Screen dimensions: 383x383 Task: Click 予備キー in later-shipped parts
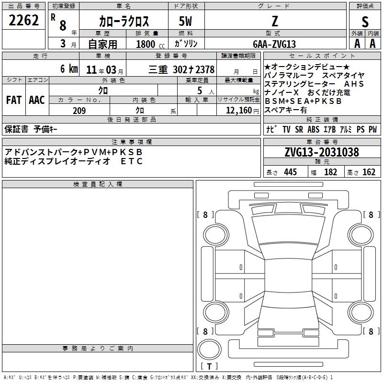click(45, 129)
